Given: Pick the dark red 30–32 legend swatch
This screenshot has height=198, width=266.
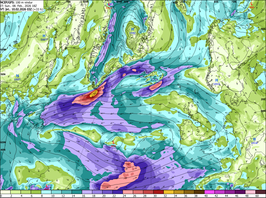Looking at the screenshot, I should [x=159, y=192].
